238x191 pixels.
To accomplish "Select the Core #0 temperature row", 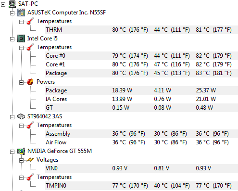I will (x=141, y=56).
